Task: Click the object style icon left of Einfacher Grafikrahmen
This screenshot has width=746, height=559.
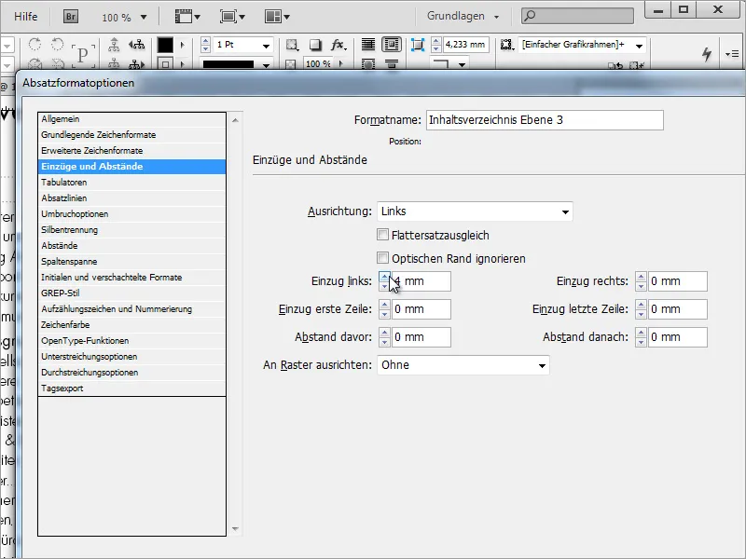Action: click(506, 45)
